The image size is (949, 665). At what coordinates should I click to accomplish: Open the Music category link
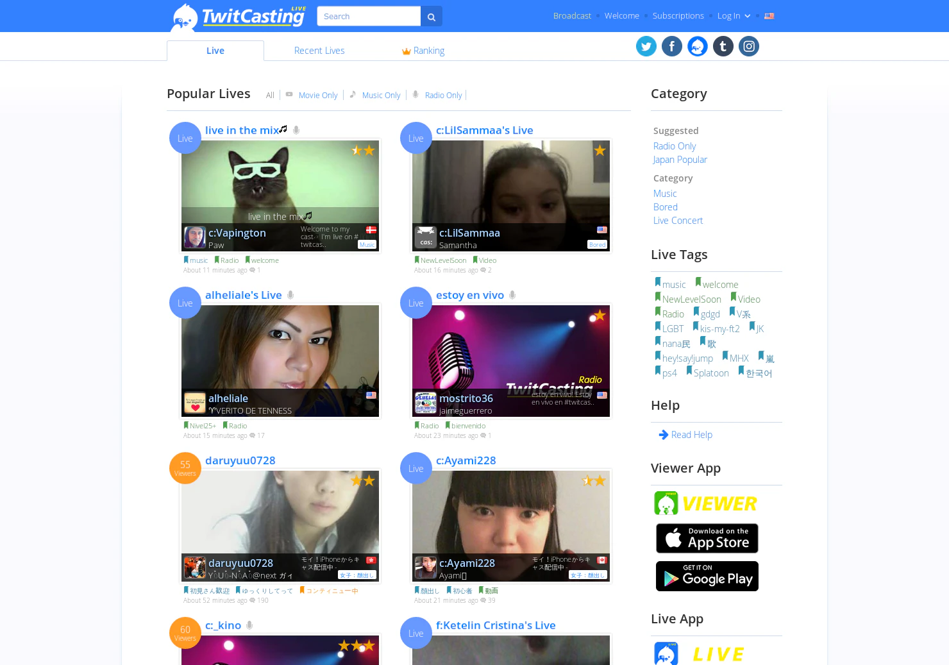point(665,194)
